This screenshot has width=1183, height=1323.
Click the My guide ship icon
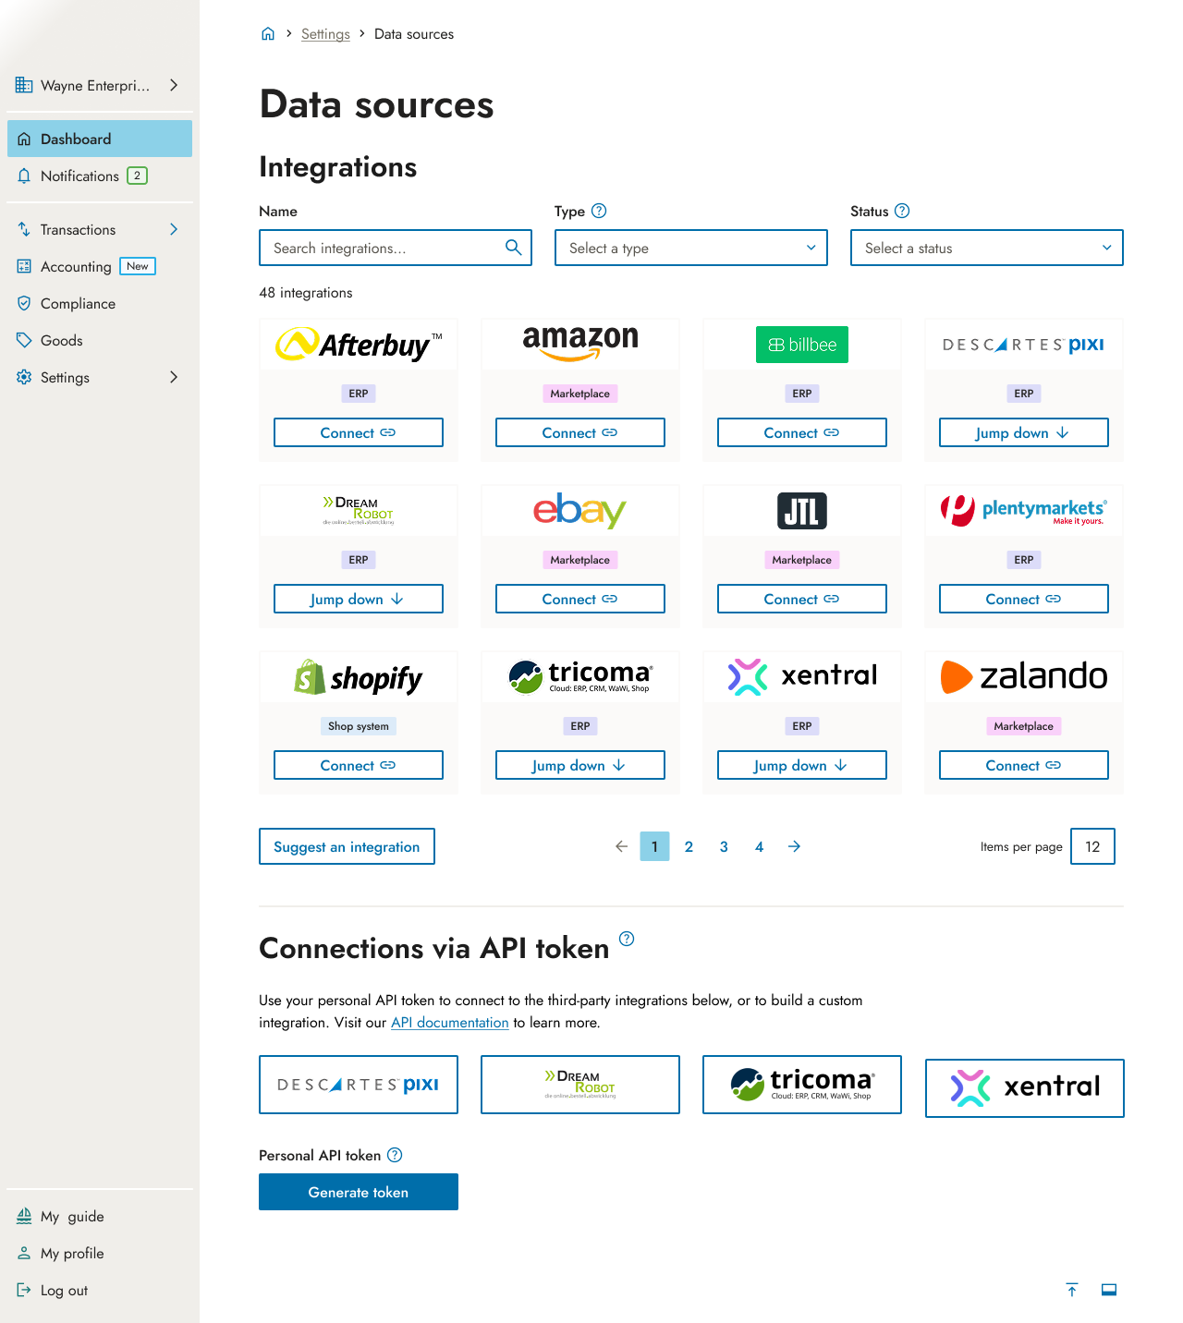pyautogui.click(x=24, y=1216)
